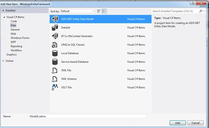Click the XML Schema document icon
This screenshot has height=128, width=209.
coord(55,79)
